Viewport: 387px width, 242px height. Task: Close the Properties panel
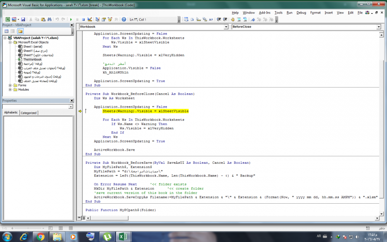click(72, 101)
